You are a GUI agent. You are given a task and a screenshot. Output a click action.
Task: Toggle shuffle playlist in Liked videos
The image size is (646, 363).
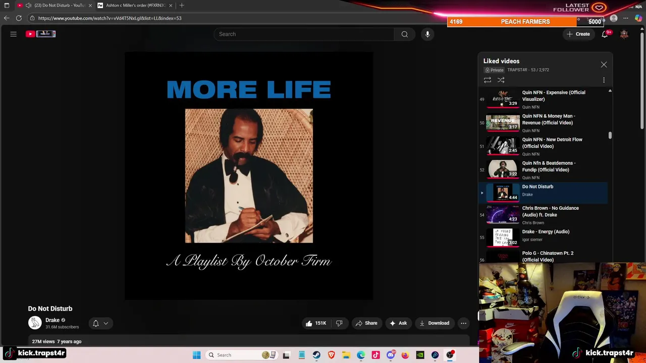pos(501,80)
